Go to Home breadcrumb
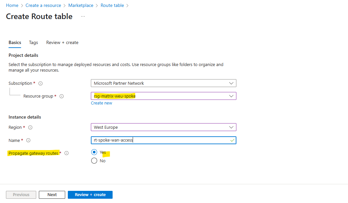348x203 pixels. (x=12, y=5)
